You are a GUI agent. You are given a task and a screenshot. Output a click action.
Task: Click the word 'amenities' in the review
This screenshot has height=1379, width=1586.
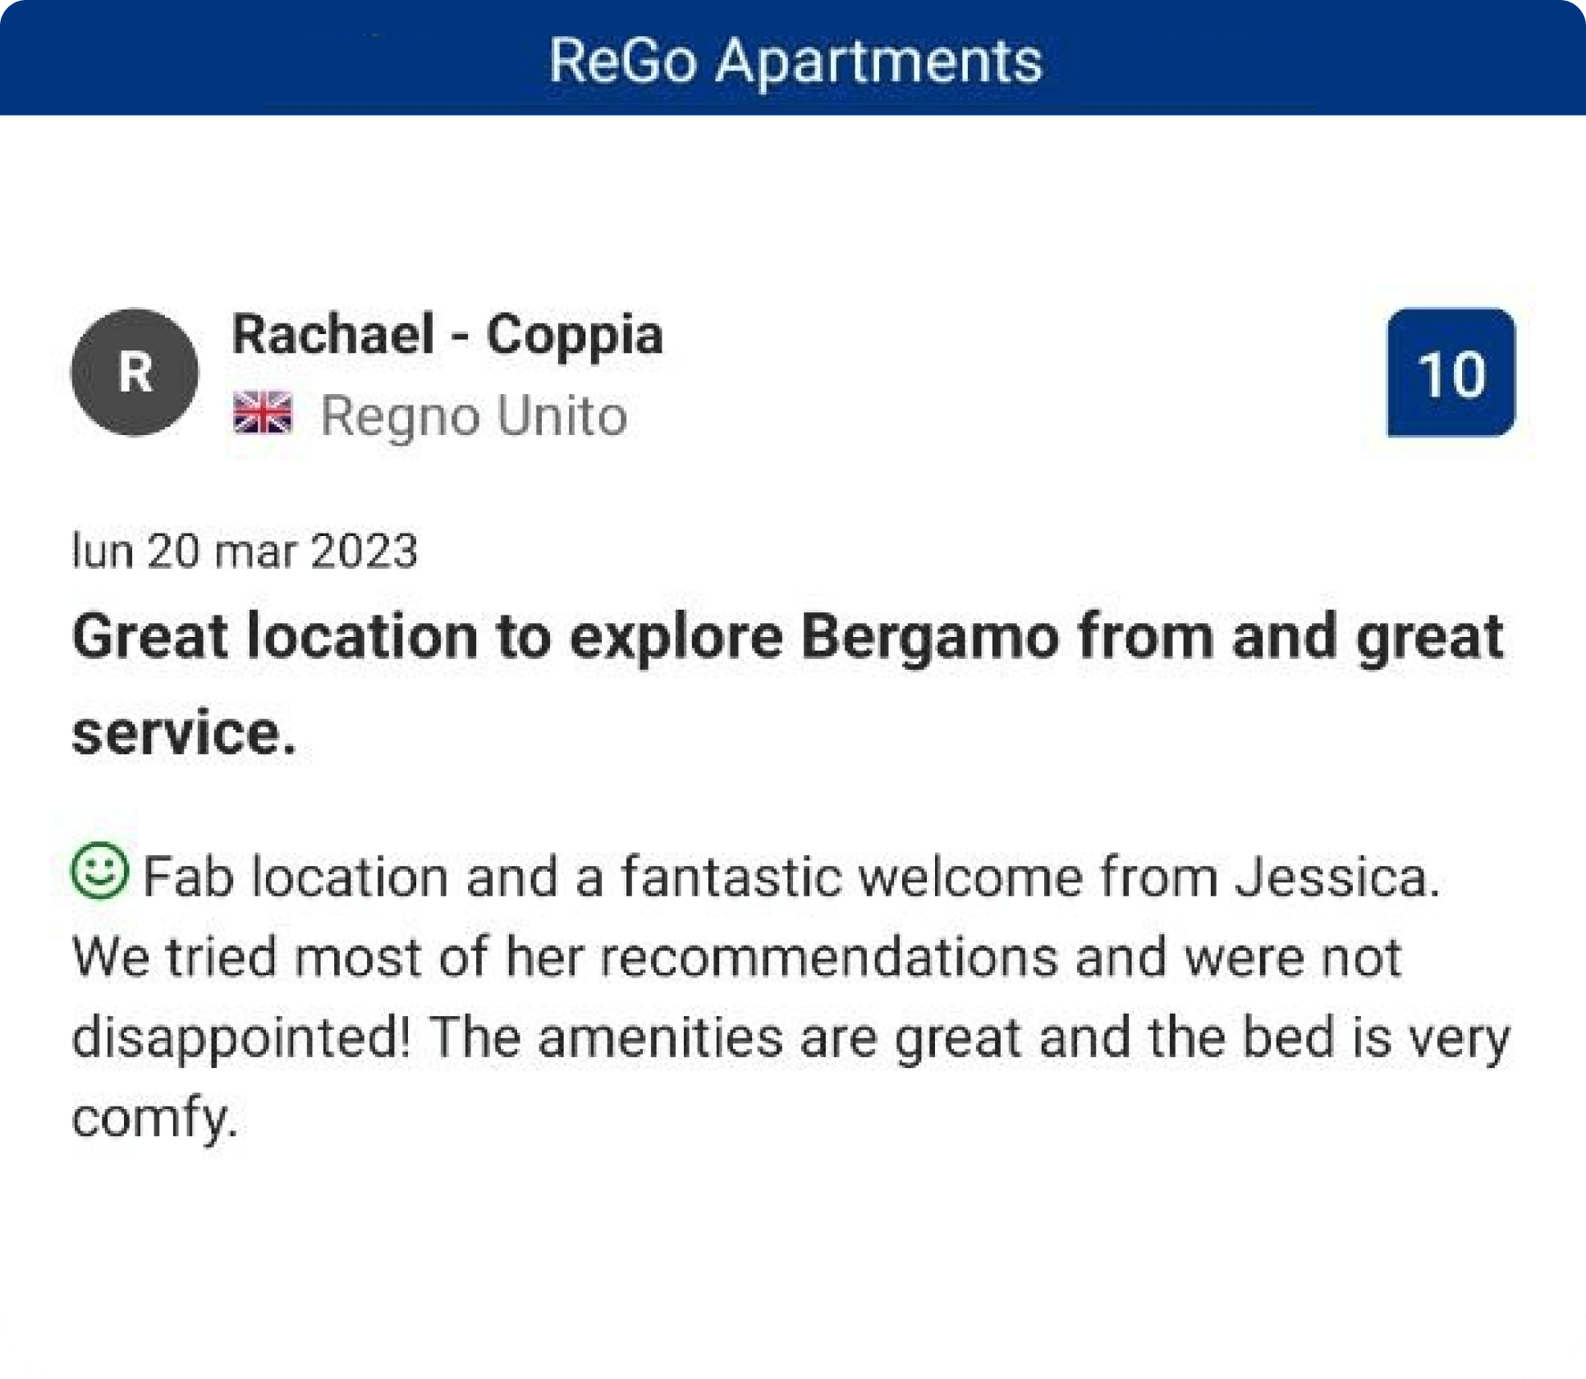(661, 1038)
